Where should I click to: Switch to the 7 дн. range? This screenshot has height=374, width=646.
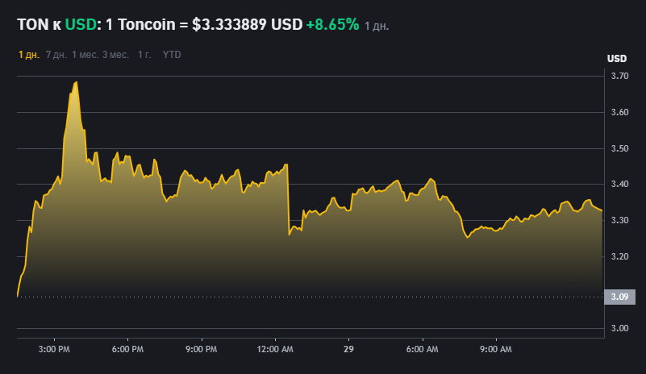[x=56, y=55]
